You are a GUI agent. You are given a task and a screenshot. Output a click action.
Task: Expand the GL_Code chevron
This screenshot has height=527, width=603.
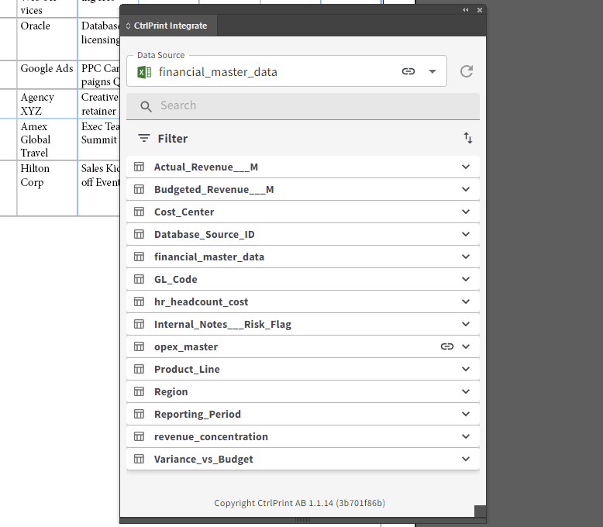(x=466, y=279)
